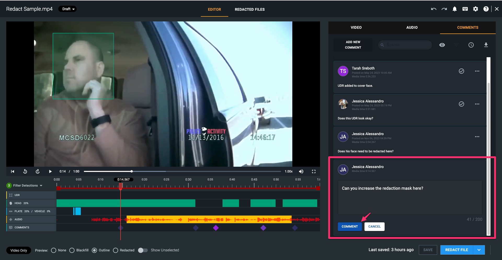Viewport: 502px width, 260px height.
Task: Select the Redacted preview option
Action: coord(116,250)
